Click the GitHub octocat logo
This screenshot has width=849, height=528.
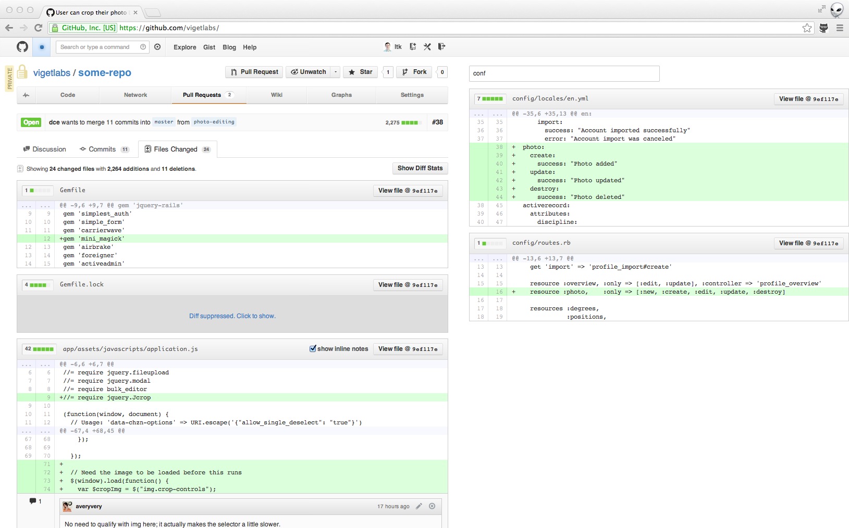[22, 47]
